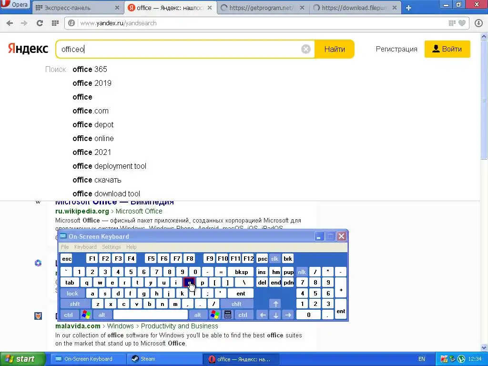Open Settings menu in On-Screen Keyboard
The width and height of the screenshot is (488, 366).
pyautogui.click(x=111, y=247)
